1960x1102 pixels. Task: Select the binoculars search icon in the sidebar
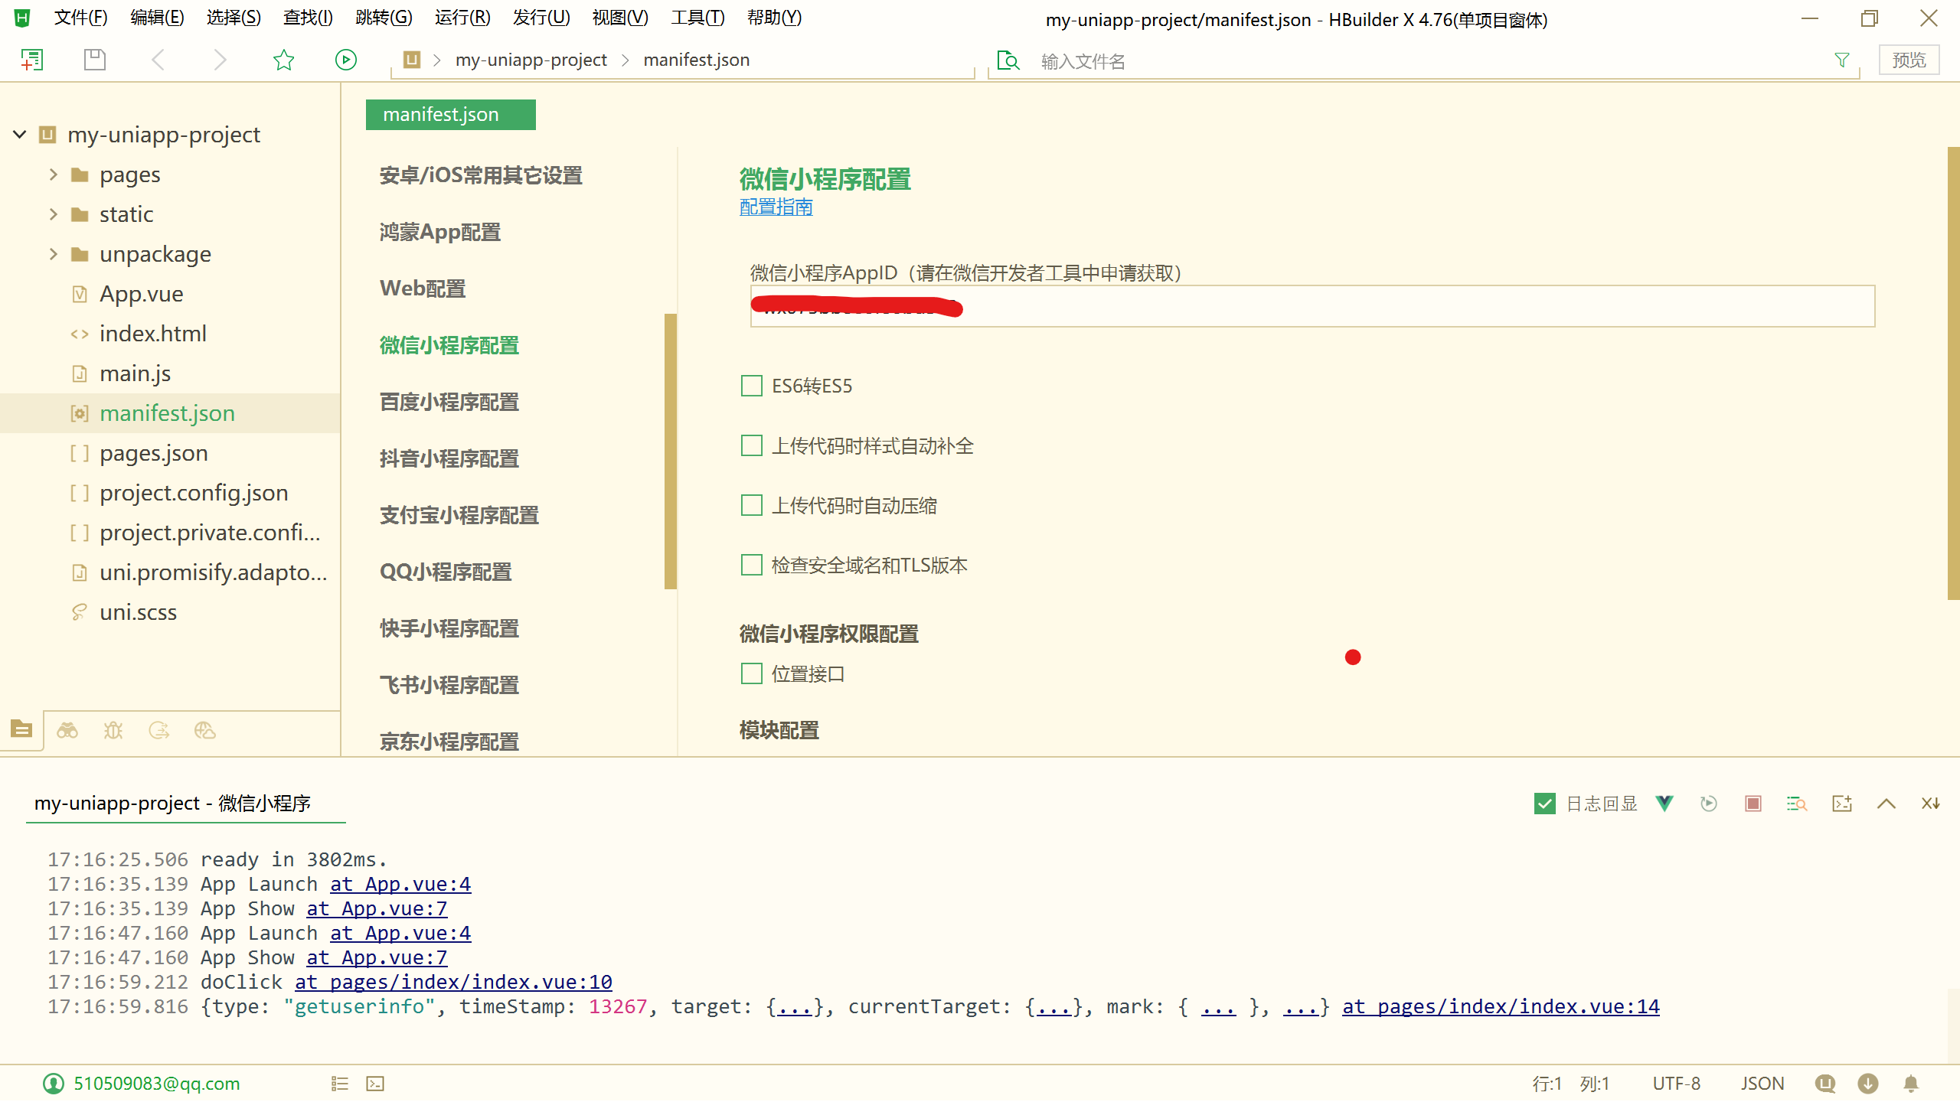click(67, 731)
